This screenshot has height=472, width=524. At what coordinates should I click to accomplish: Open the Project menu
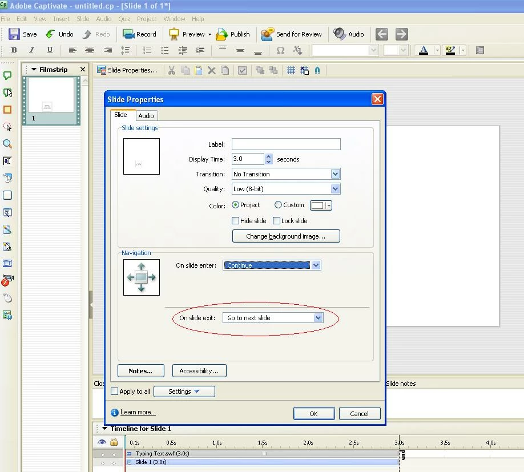pyautogui.click(x=147, y=19)
